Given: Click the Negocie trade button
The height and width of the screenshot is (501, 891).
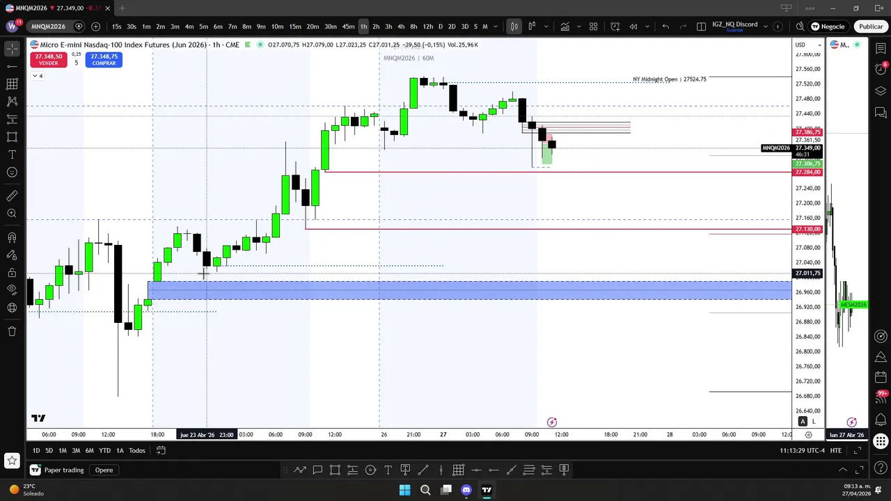Looking at the screenshot, I should pos(828,26).
